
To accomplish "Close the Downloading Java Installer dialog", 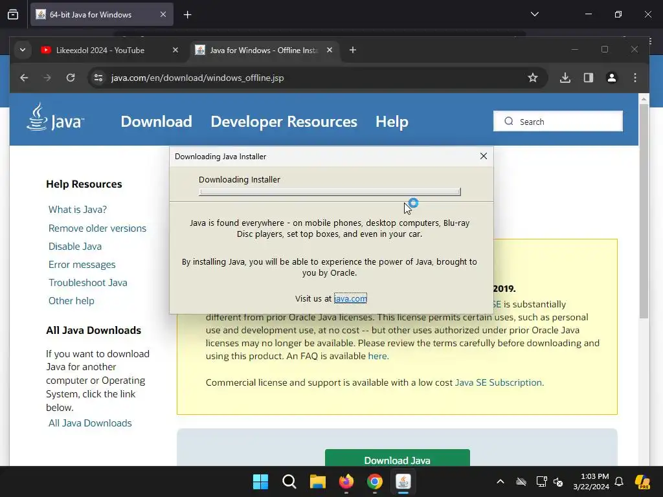I will click(x=483, y=156).
